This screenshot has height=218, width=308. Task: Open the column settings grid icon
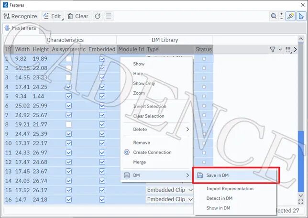pos(288,49)
